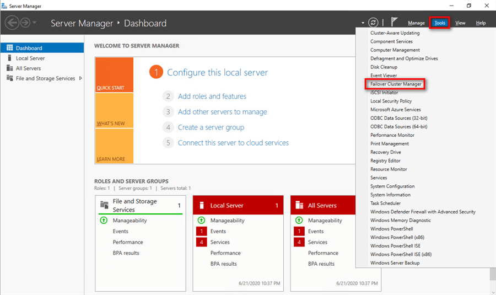Expand the File and Storage Services arrow

pos(80,78)
